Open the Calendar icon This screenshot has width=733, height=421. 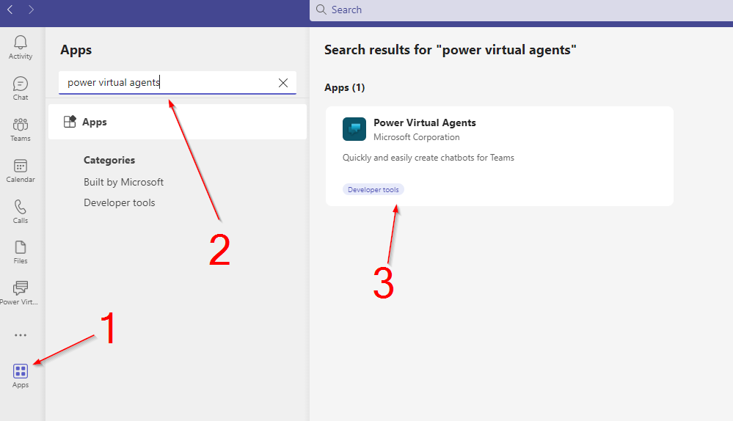21,170
